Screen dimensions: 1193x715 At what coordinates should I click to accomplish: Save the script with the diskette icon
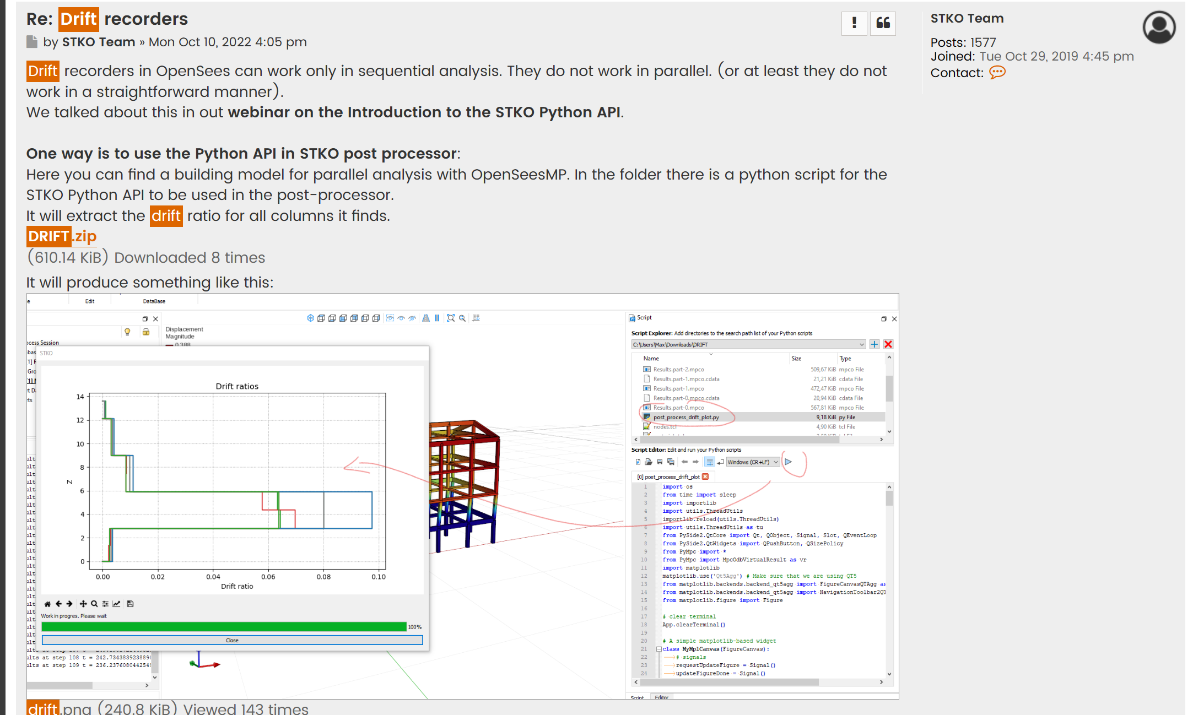click(660, 462)
